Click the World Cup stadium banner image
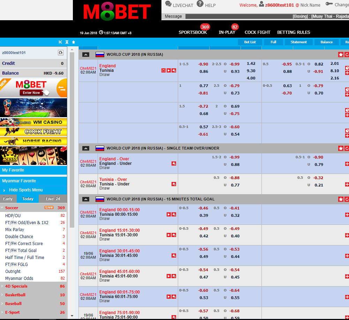 pos(33,108)
